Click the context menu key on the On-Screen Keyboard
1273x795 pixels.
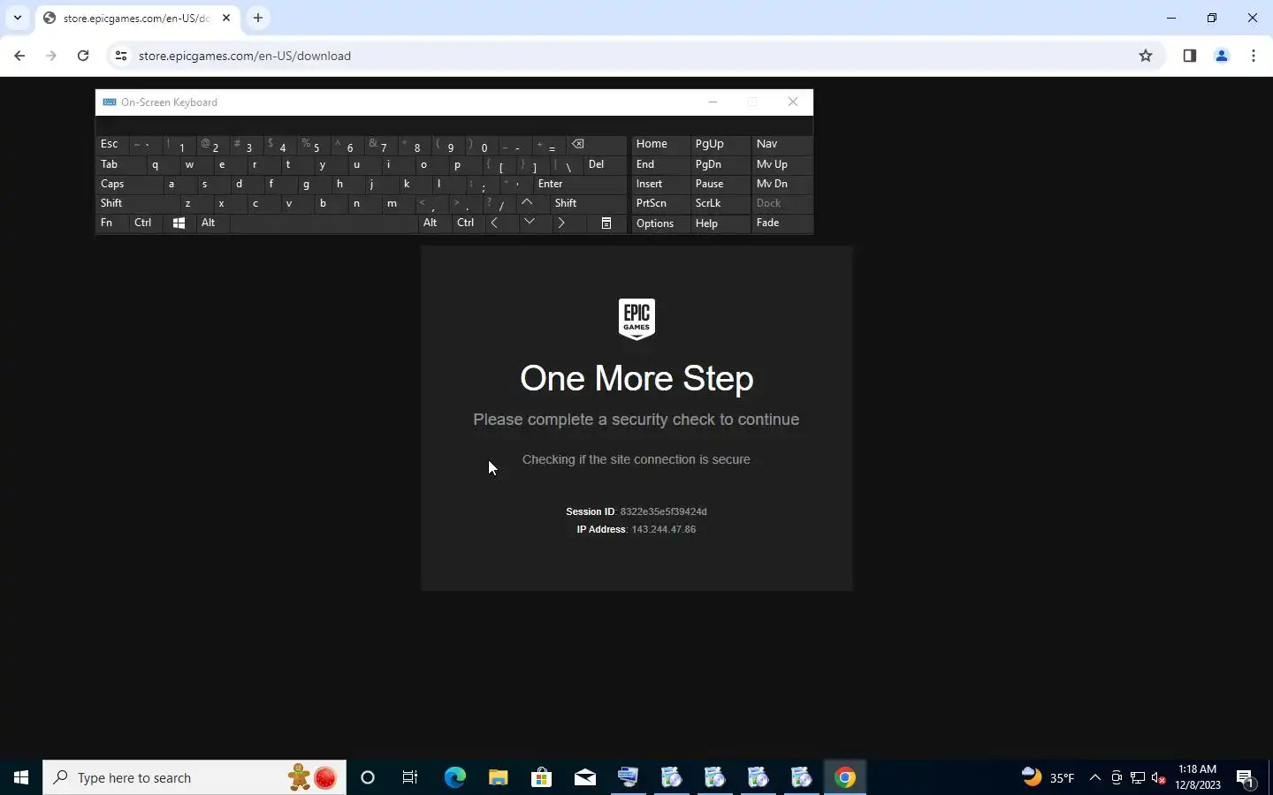(x=606, y=223)
